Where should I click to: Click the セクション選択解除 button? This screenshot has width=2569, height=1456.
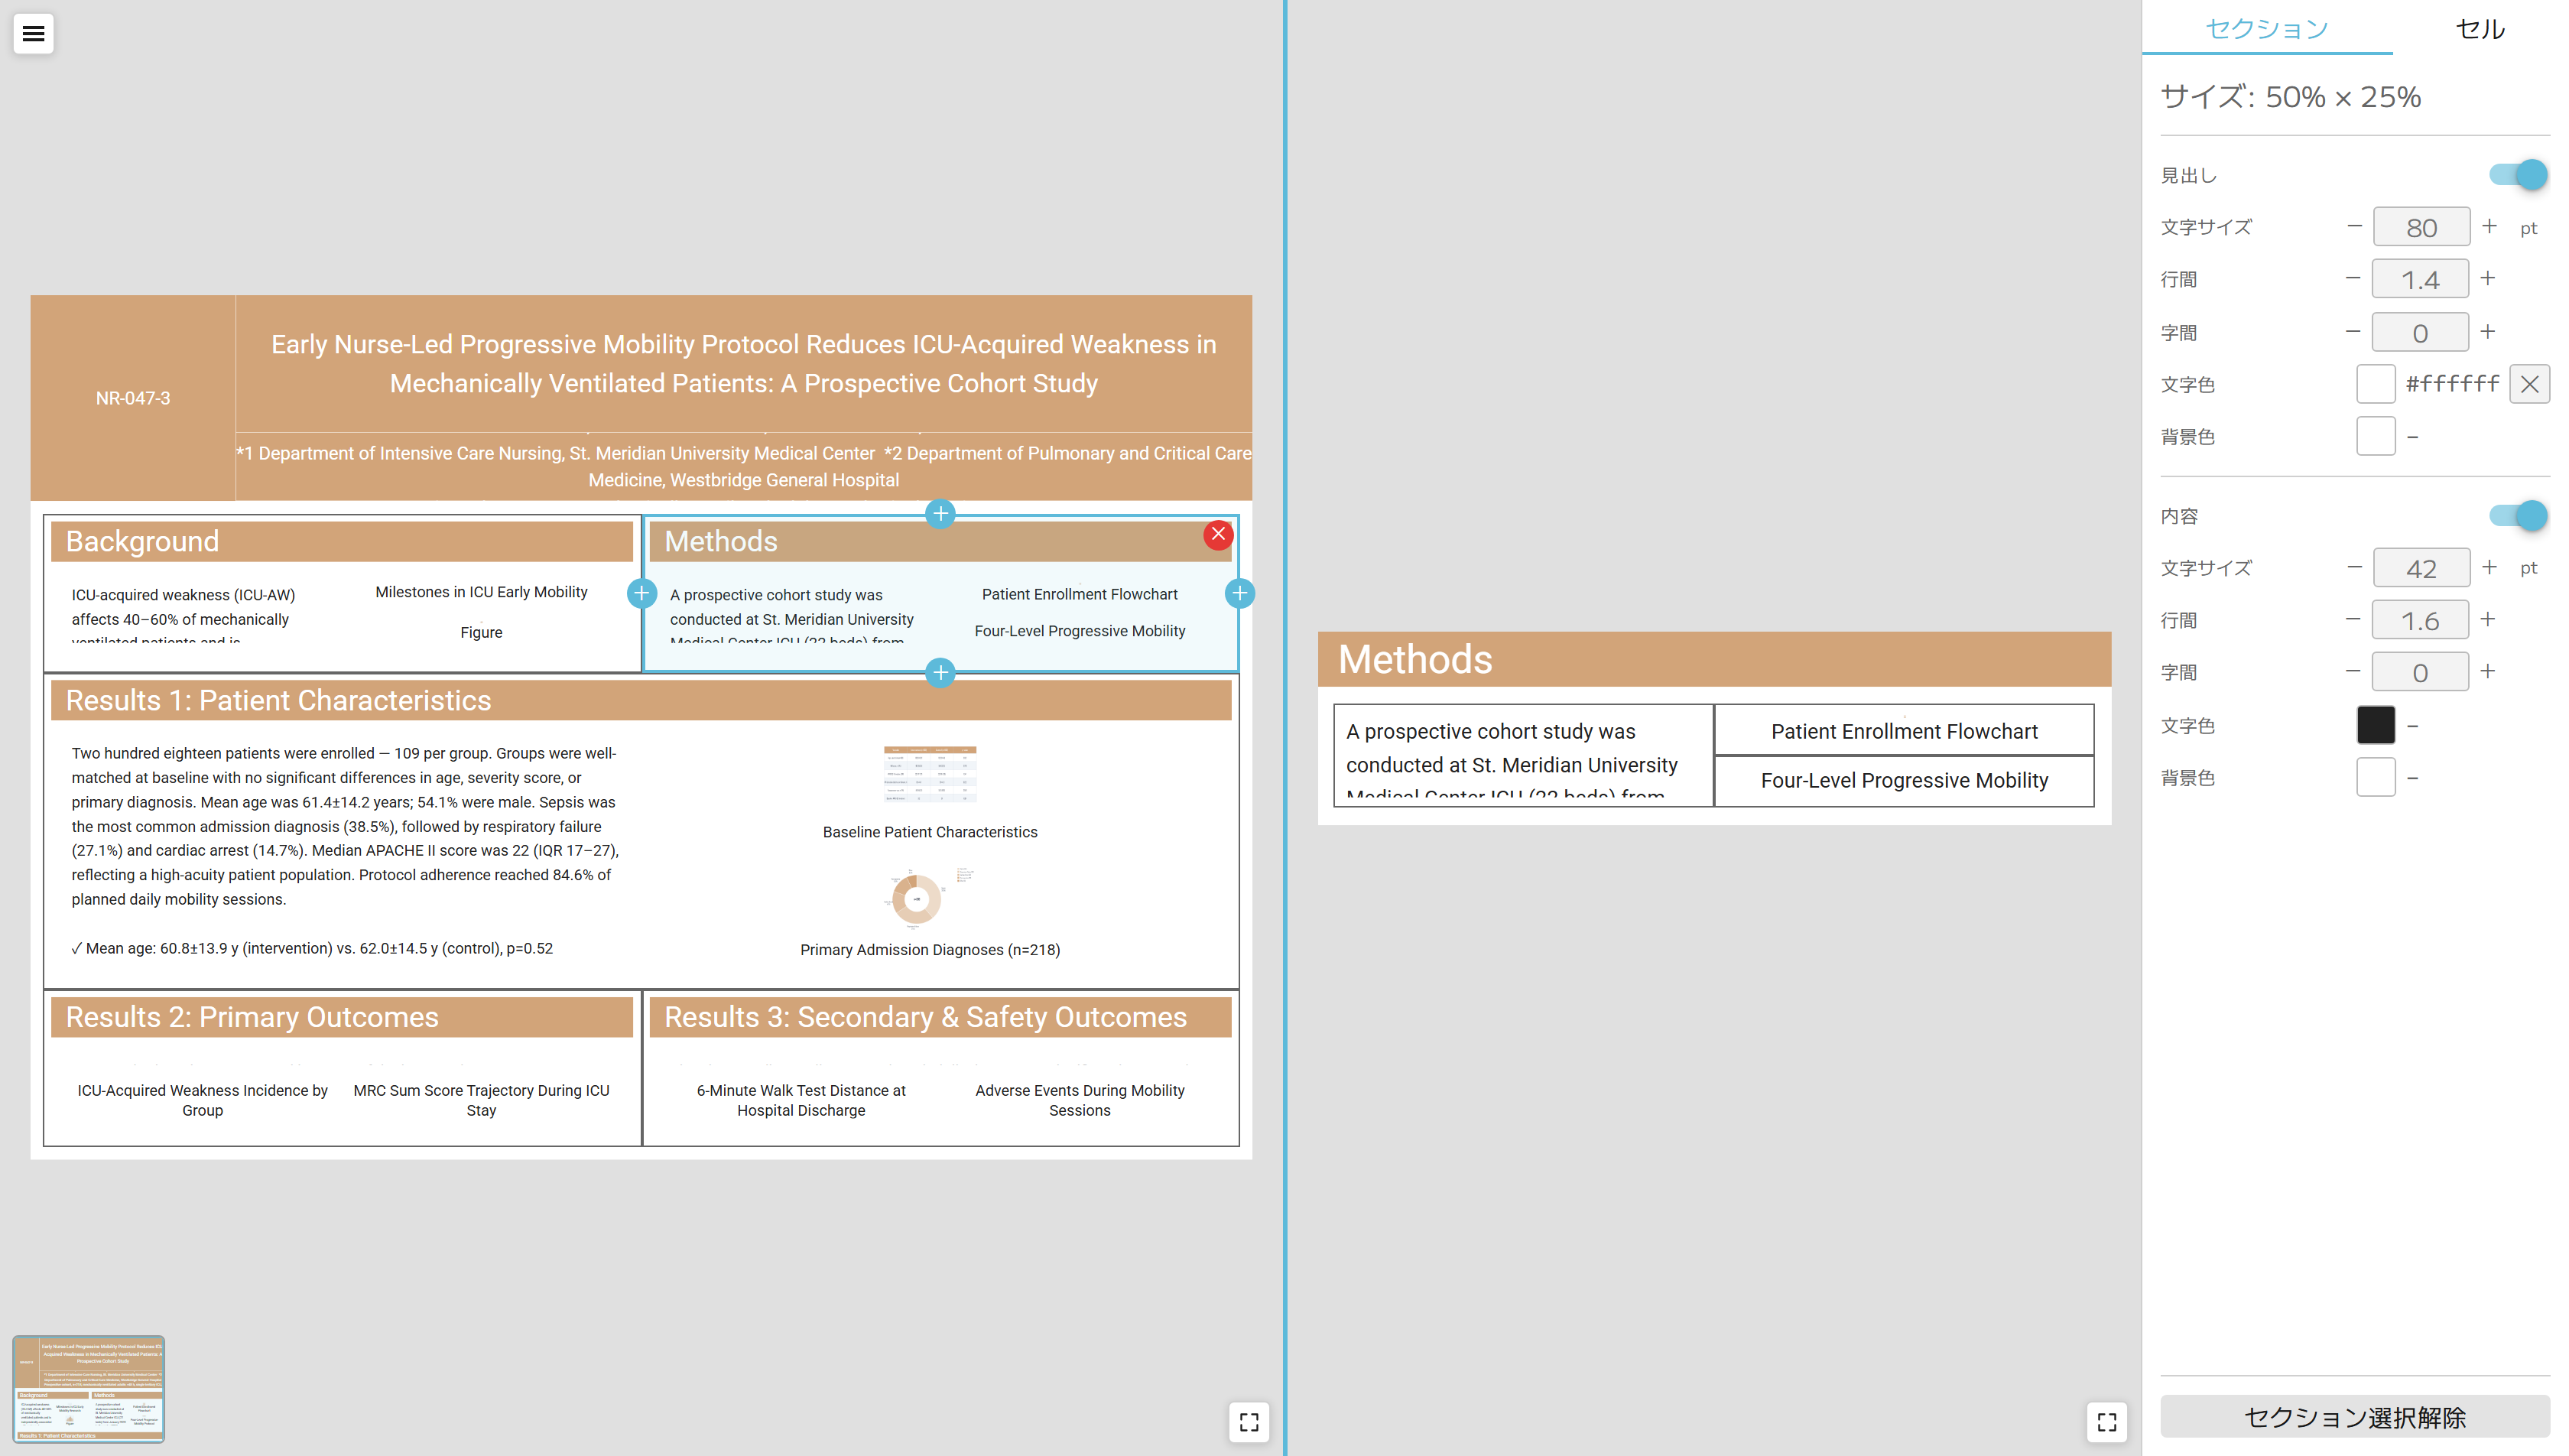2354,1417
